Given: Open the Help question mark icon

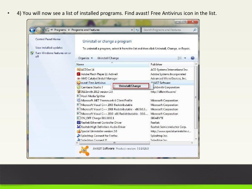Looking at the screenshot, I should pyautogui.click(x=192, y=58).
